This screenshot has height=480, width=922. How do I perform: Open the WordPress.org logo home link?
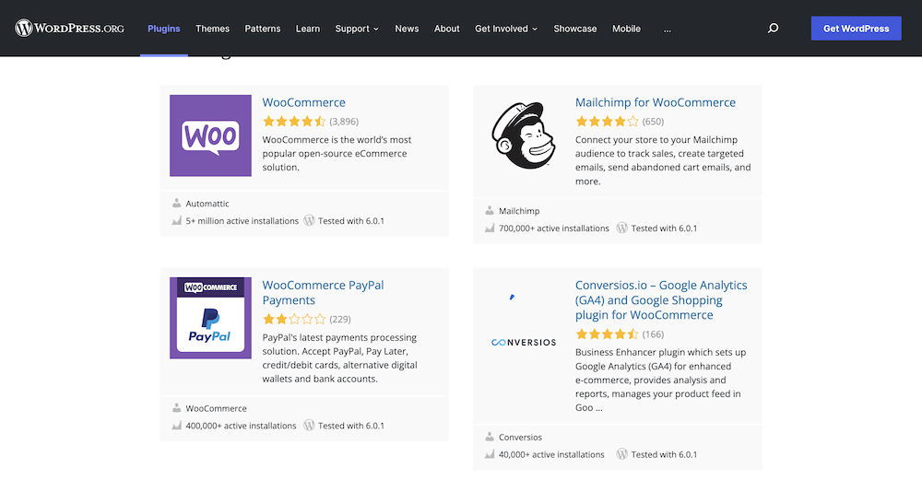[69, 29]
